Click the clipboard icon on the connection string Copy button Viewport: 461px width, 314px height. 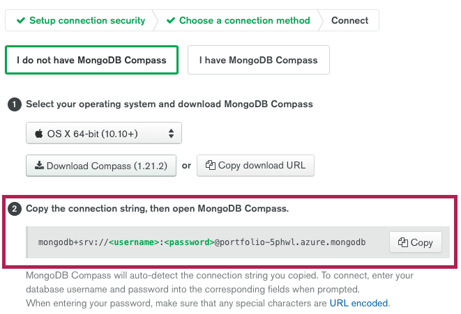tap(403, 242)
